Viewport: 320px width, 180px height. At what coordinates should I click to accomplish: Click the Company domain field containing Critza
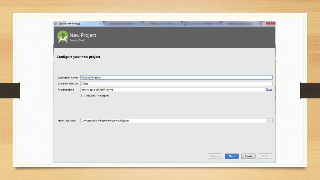tap(176, 83)
